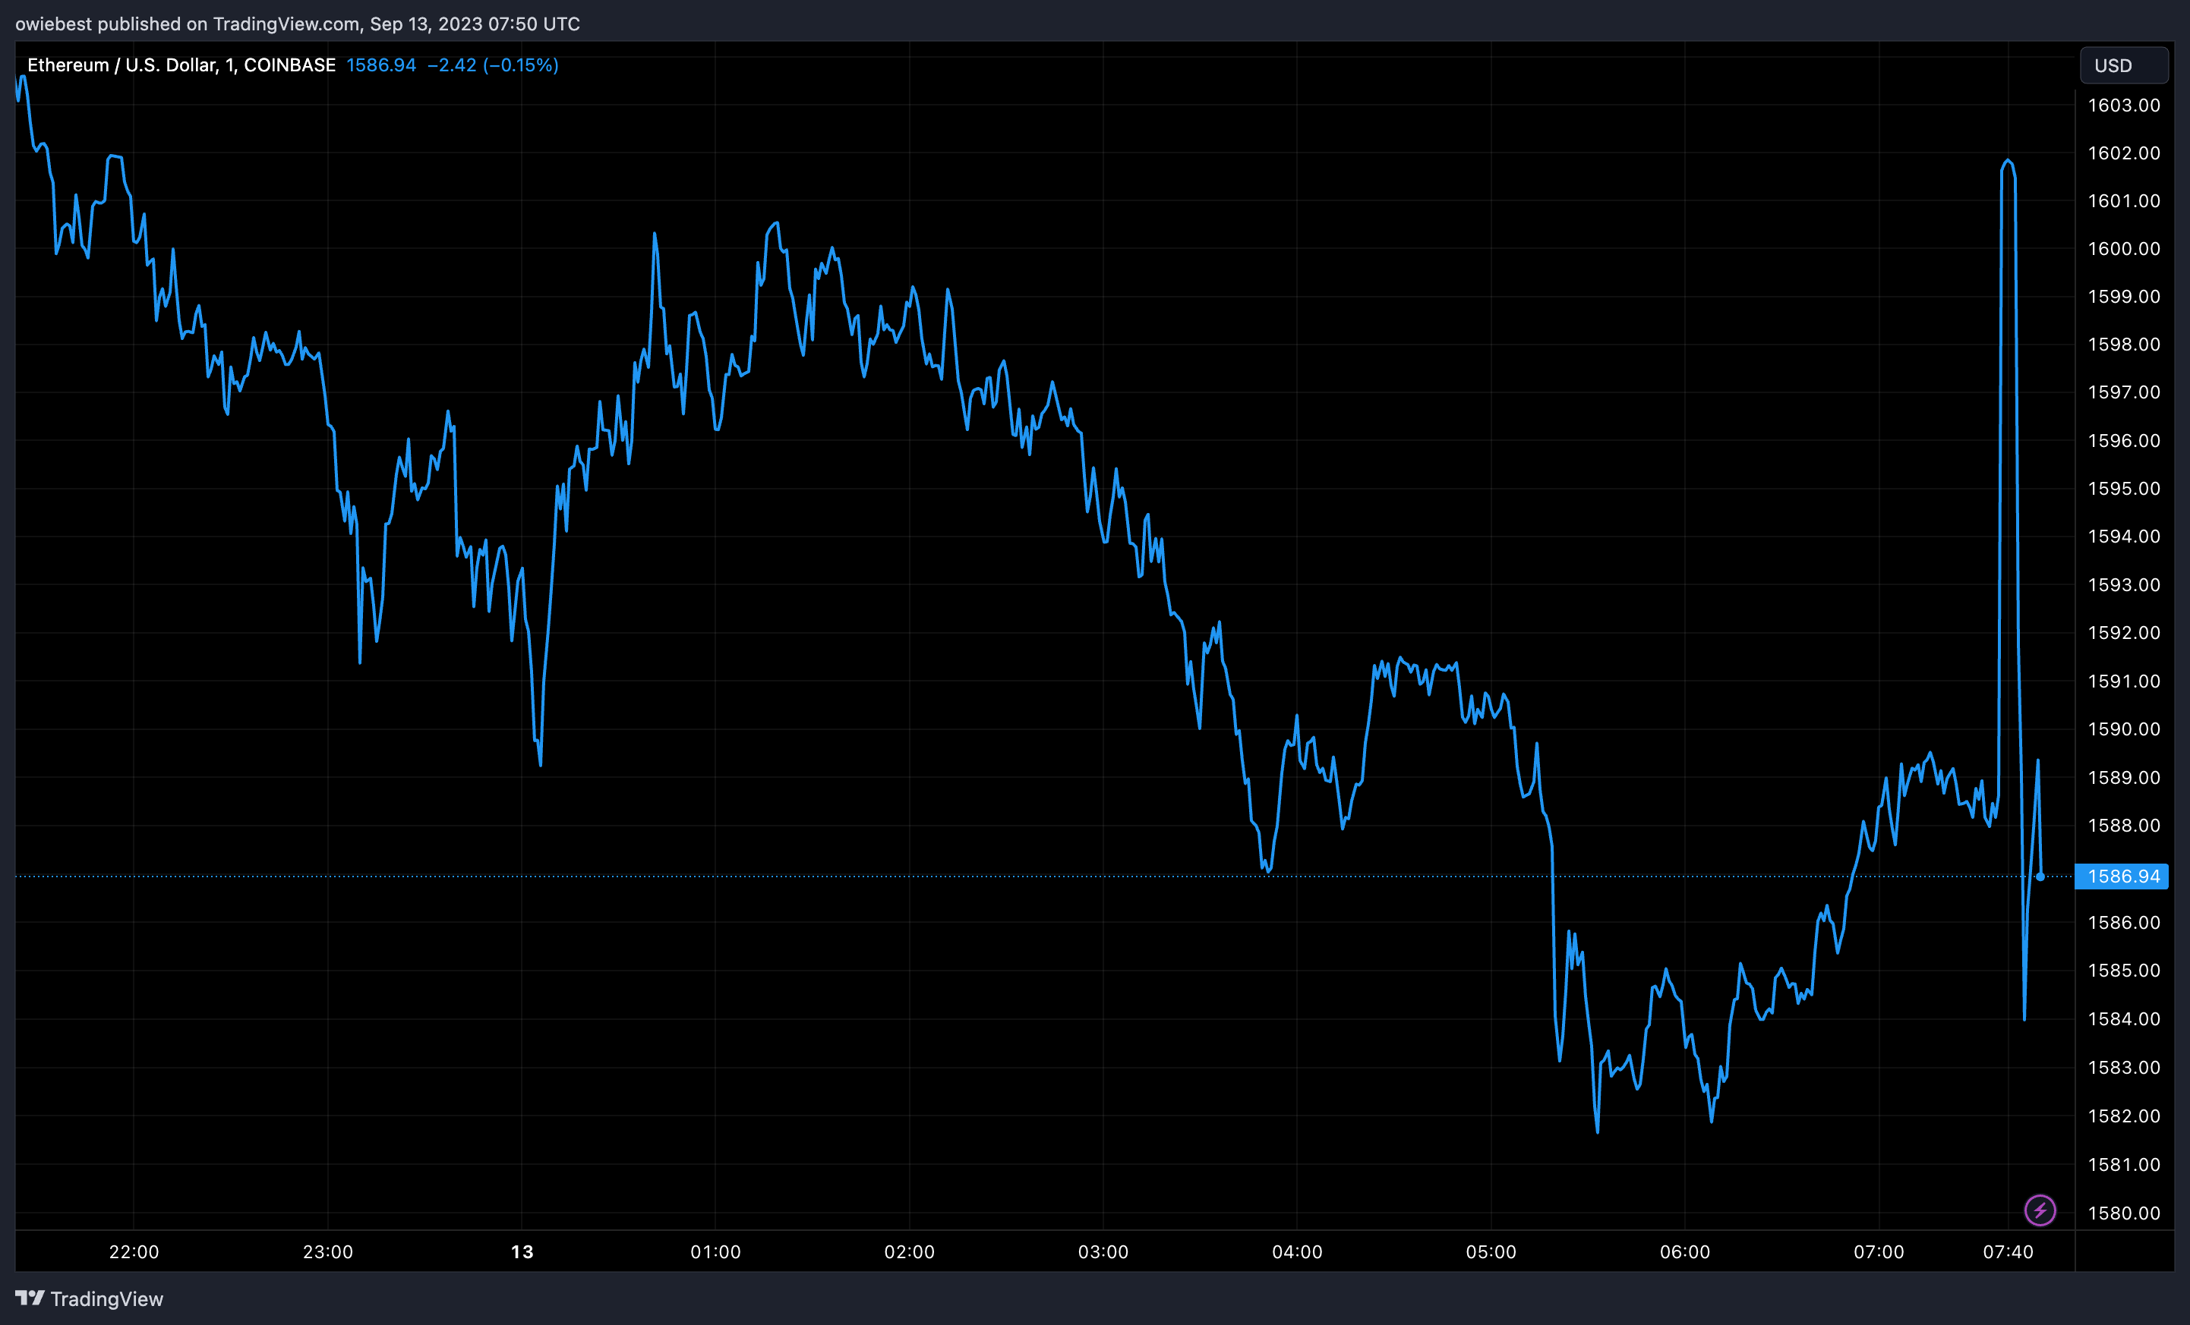Click the 1590.00 price axis label
This screenshot has width=2190, height=1325.
[x=2123, y=729]
